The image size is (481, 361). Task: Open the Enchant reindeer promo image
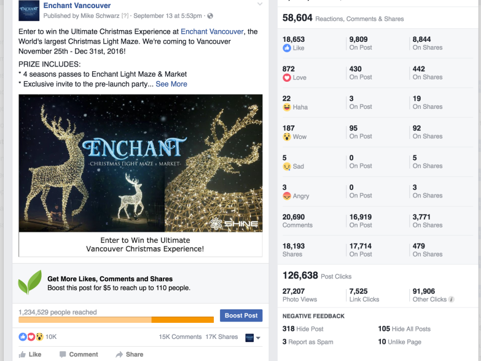[141, 163]
